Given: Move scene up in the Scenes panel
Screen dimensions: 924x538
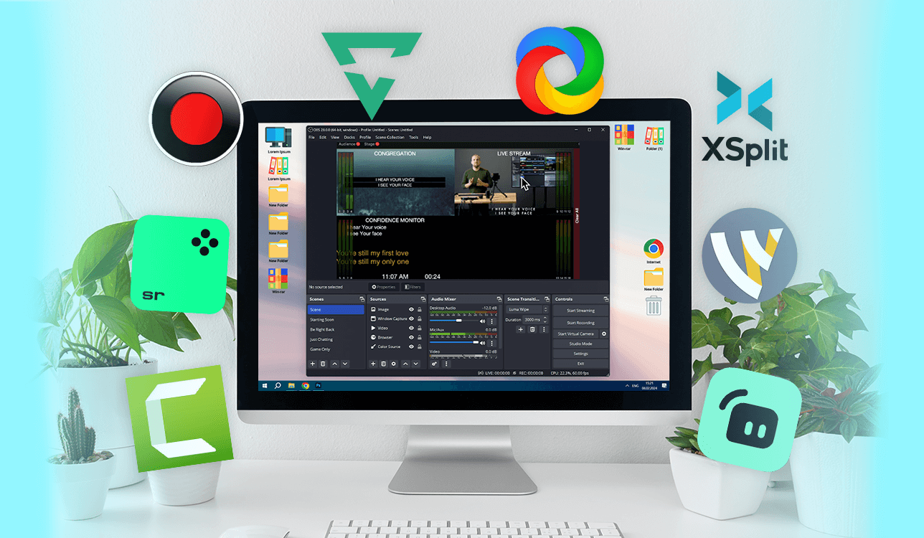Looking at the screenshot, I should pos(334,364).
